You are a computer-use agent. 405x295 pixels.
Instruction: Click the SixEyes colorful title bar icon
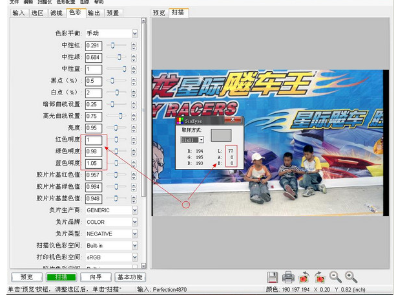pos(180,120)
